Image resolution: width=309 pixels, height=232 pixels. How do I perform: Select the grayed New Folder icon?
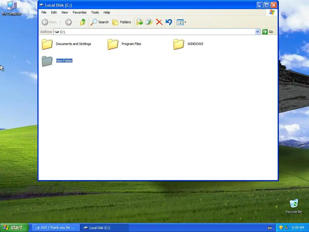point(47,61)
